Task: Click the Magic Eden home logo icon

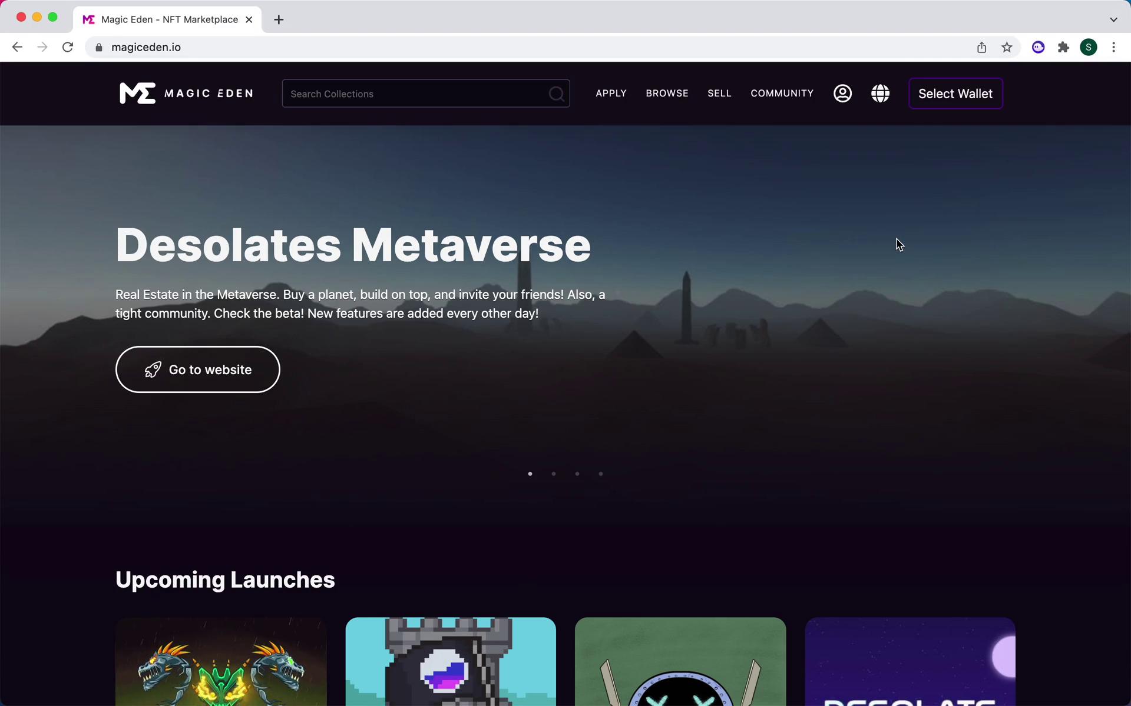Action: (x=136, y=93)
